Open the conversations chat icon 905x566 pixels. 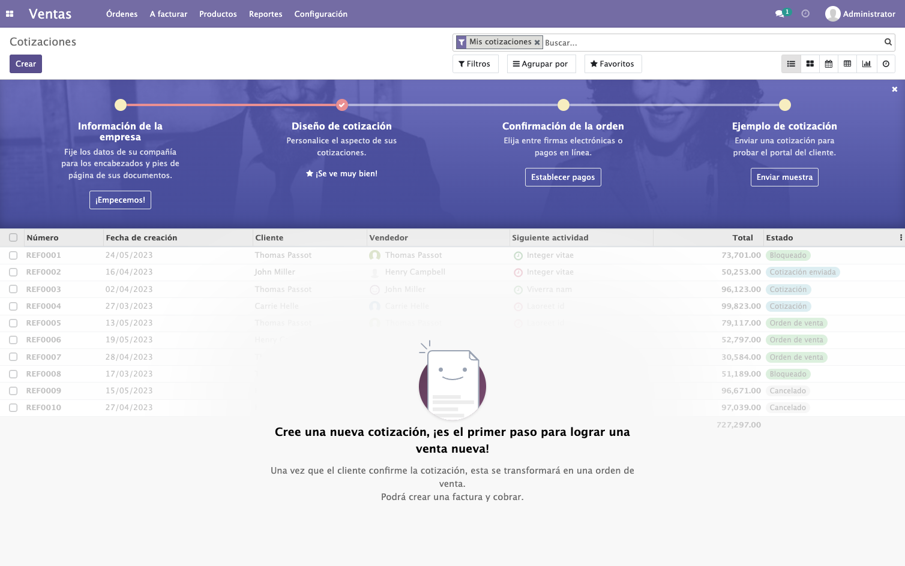click(x=780, y=14)
